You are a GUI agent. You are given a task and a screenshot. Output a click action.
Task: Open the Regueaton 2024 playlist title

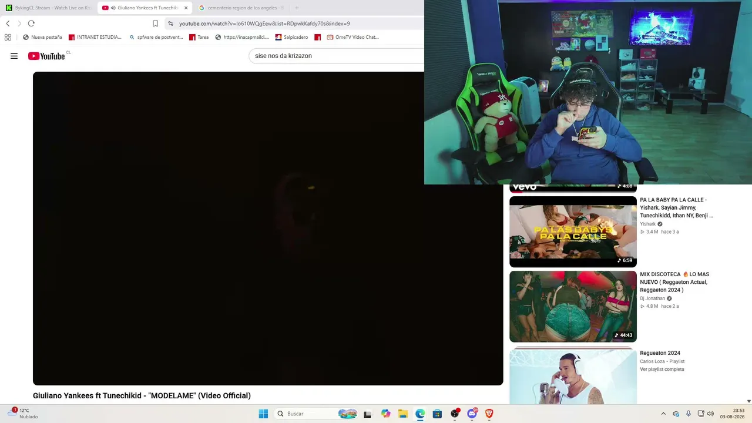pyautogui.click(x=660, y=353)
